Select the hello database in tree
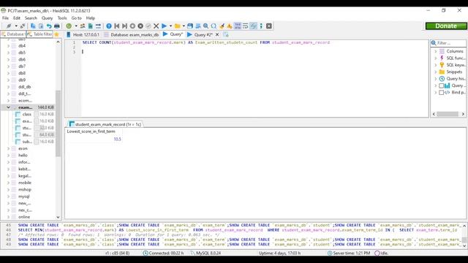 tap(23, 156)
